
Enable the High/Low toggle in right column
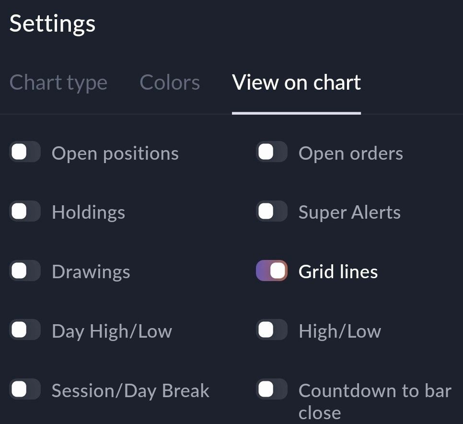click(271, 330)
